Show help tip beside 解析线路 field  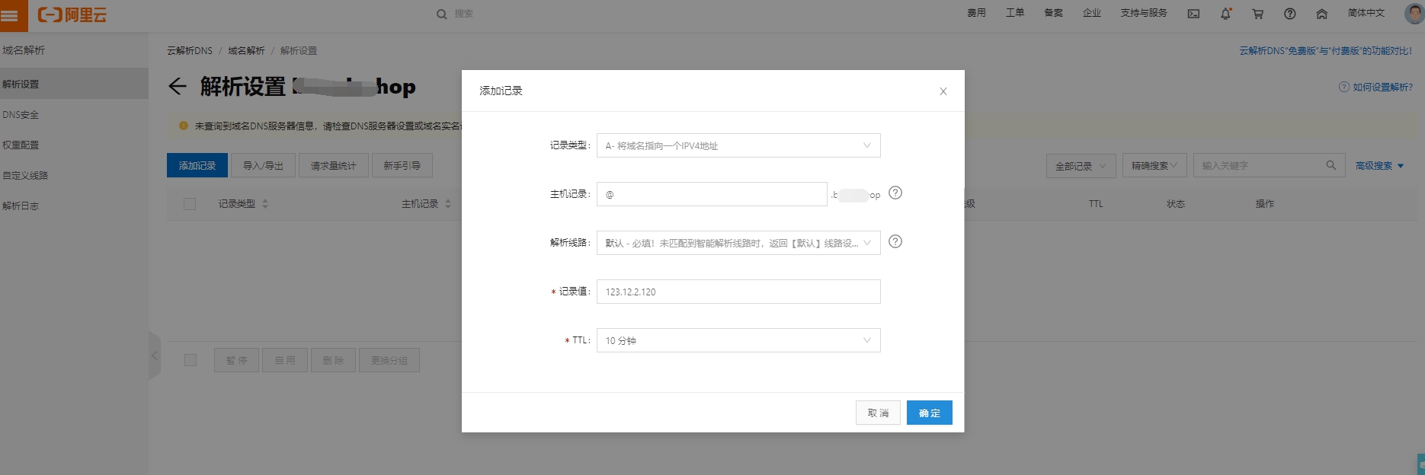pyautogui.click(x=895, y=241)
